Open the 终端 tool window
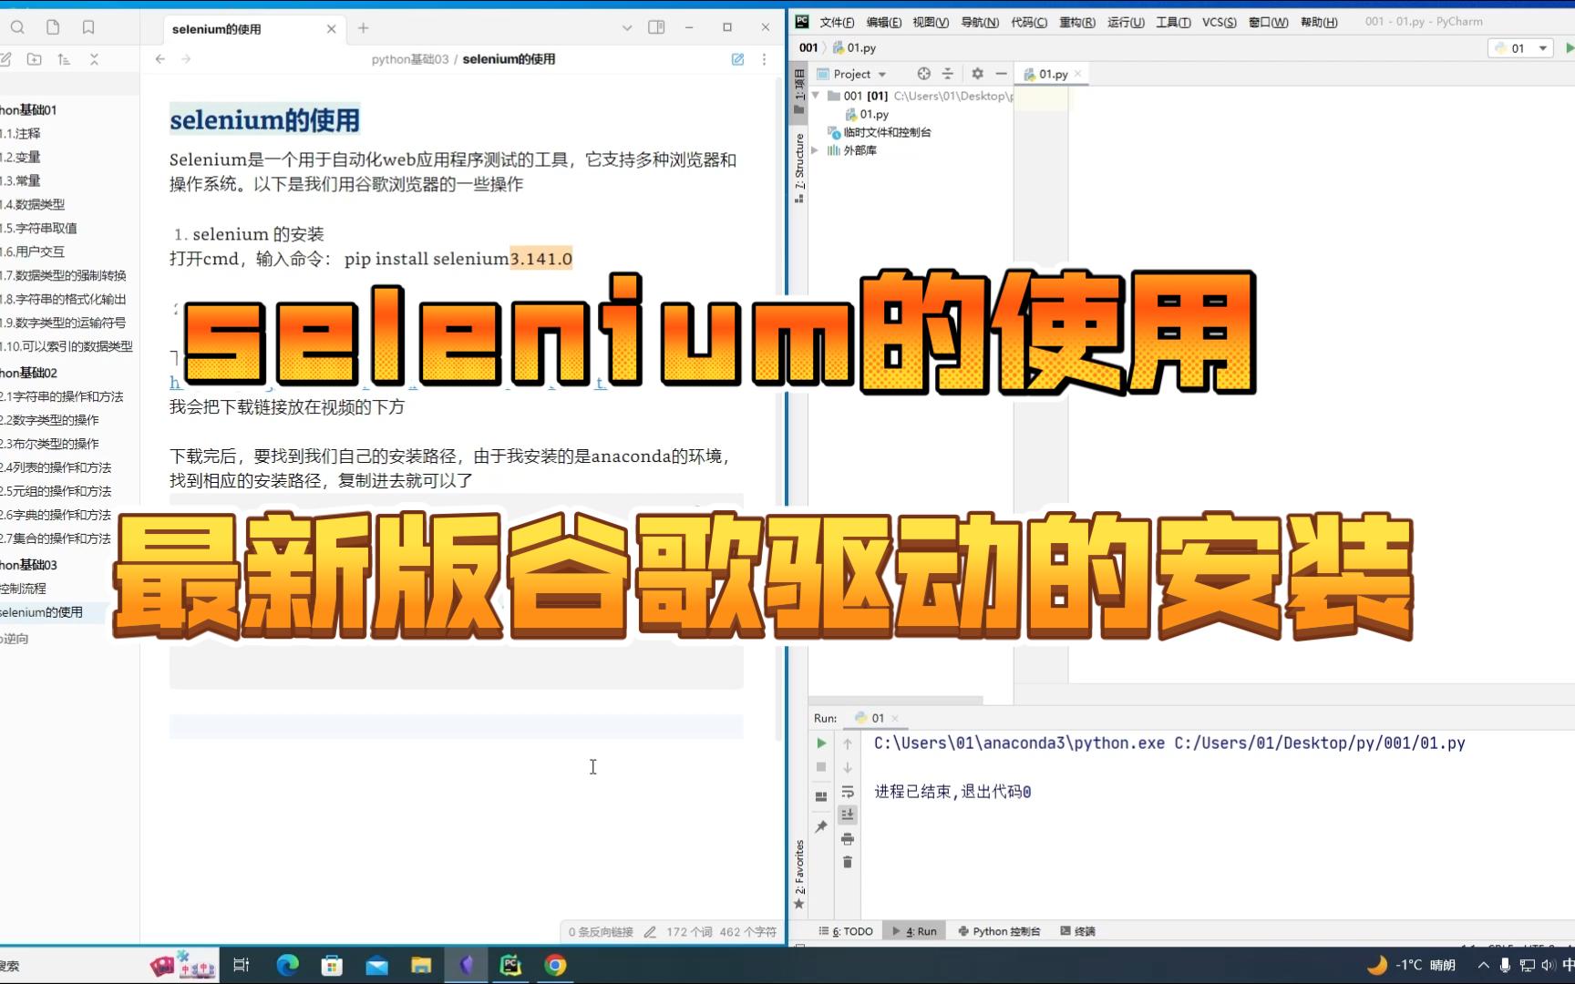The image size is (1575, 984). pyautogui.click(x=1078, y=931)
